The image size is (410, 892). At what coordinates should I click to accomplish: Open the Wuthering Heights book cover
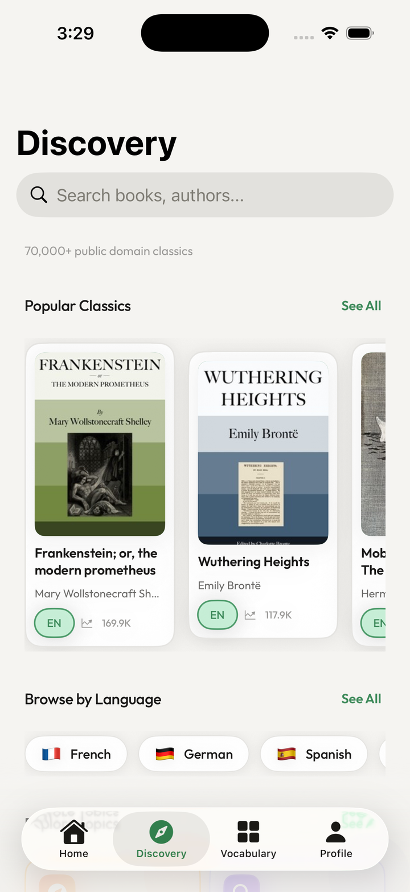(263, 453)
